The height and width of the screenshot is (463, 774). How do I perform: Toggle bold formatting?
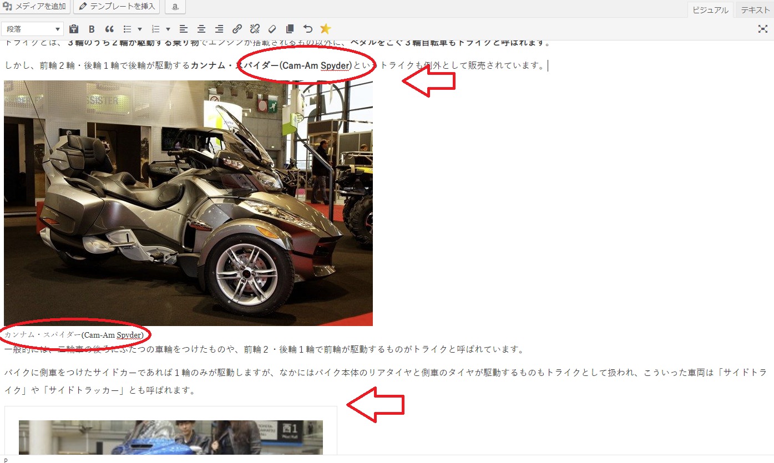pos(92,29)
